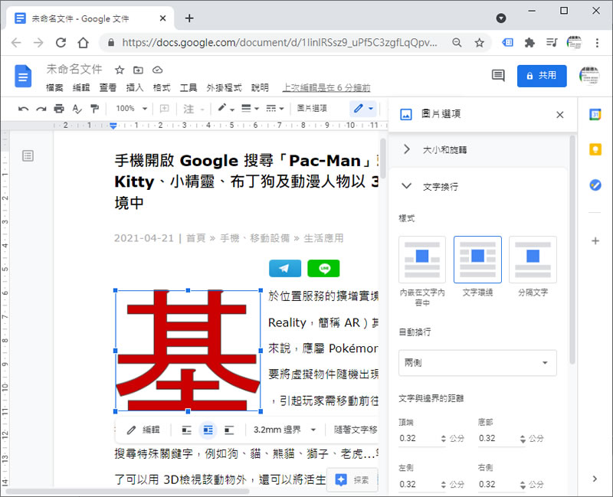Adjust the left margin stepper arrows
This screenshot has height=497, width=613.
pos(443,485)
